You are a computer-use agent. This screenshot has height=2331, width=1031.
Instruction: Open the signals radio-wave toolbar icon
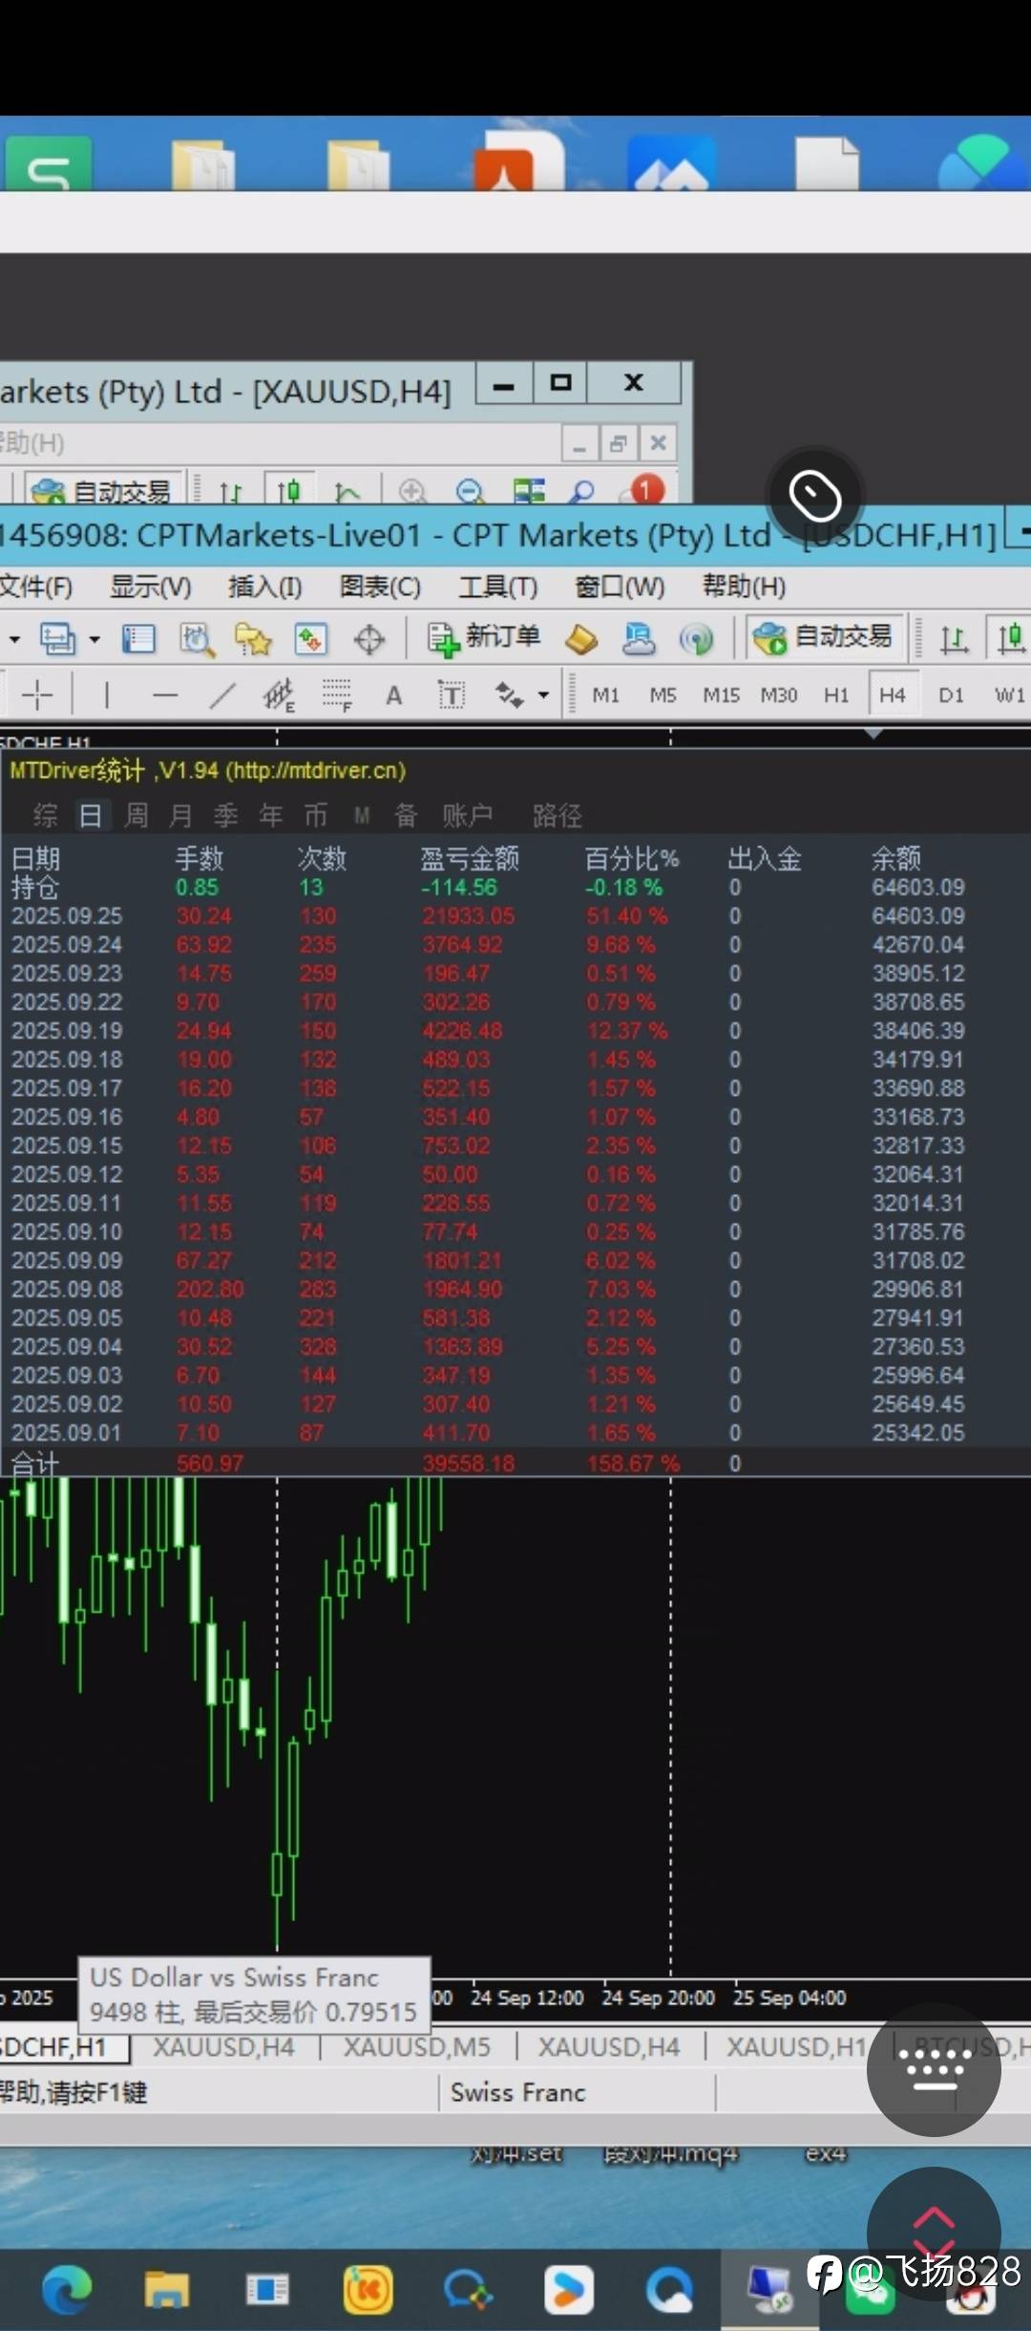click(696, 638)
